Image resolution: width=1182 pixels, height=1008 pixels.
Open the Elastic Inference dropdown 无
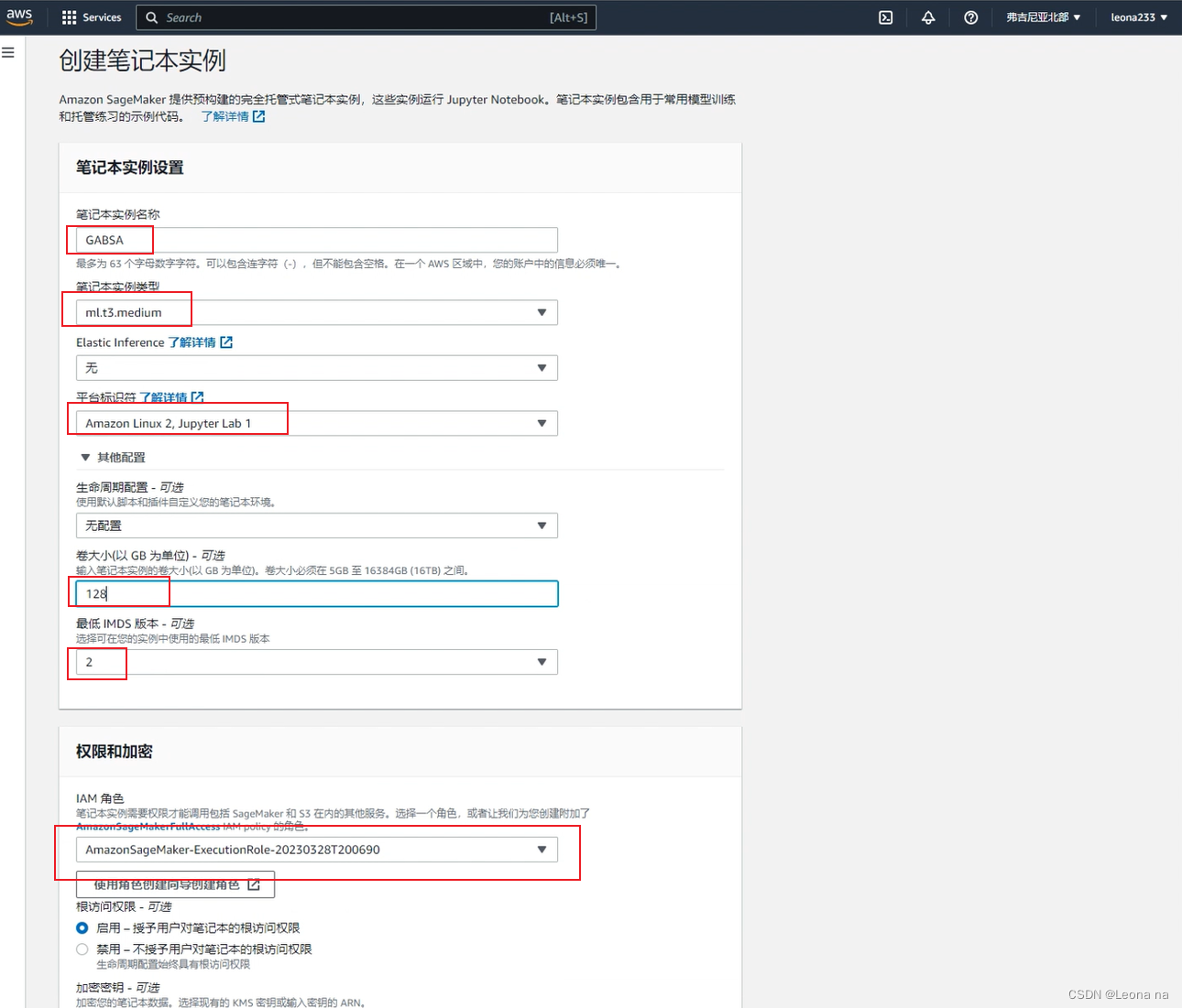(317, 368)
